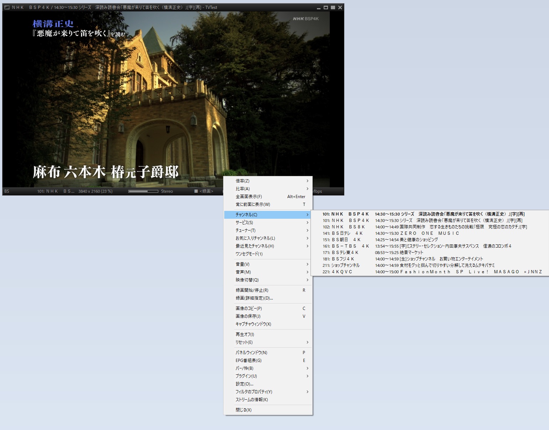Click the BS tuner label in status bar
The image size is (549, 430).
point(7,191)
